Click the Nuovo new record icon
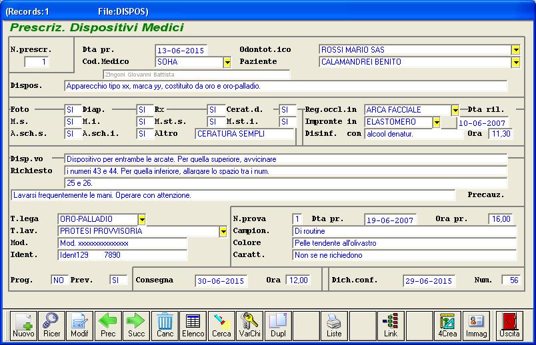536x345 pixels. tap(23, 326)
